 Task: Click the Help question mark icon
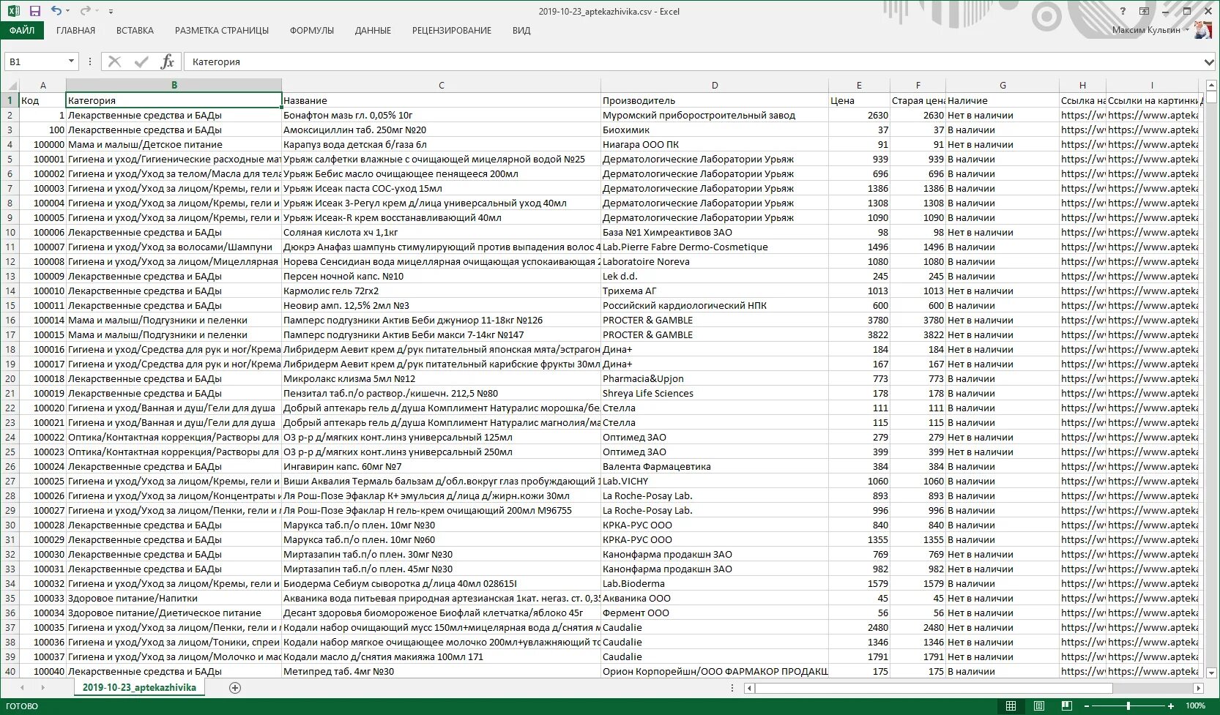click(1123, 11)
